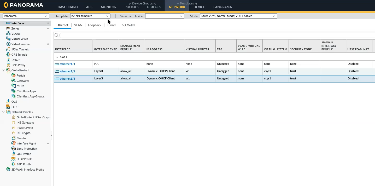The height and width of the screenshot is (186, 375).
Task: Click the Zone Protection icon
Action: 14,149
